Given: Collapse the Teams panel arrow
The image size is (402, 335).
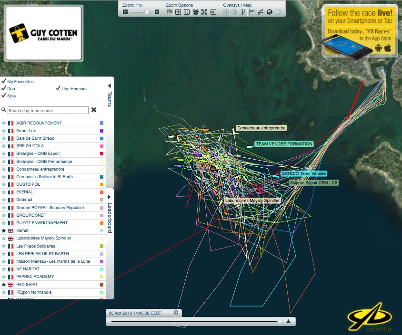Looking at the screenshot, I should pos(110,86).
